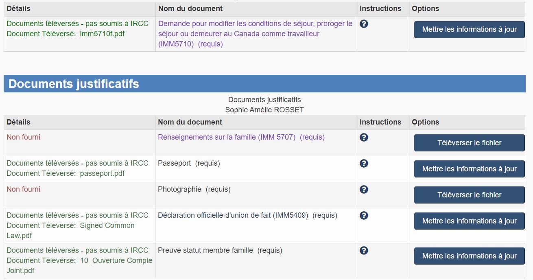Click Téléverser le fichier for IMM 5707
The height and width of the screenshot is (280, 533).
pyautogui.click(x=469, y=143)
